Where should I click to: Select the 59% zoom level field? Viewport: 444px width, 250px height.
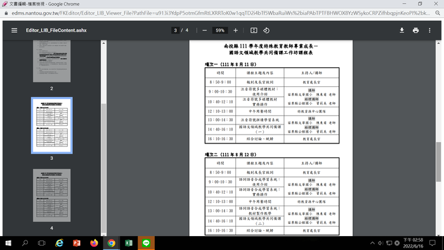pyautogui.click(x=220, y=30)
